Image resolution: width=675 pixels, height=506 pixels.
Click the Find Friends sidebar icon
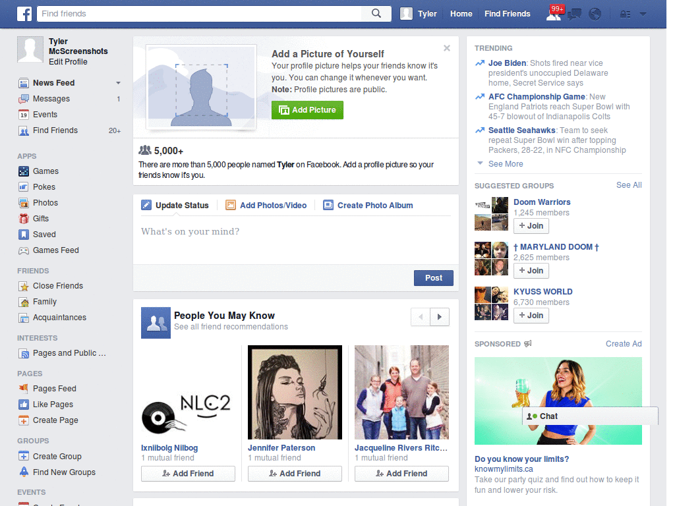[x=24, y=131]
